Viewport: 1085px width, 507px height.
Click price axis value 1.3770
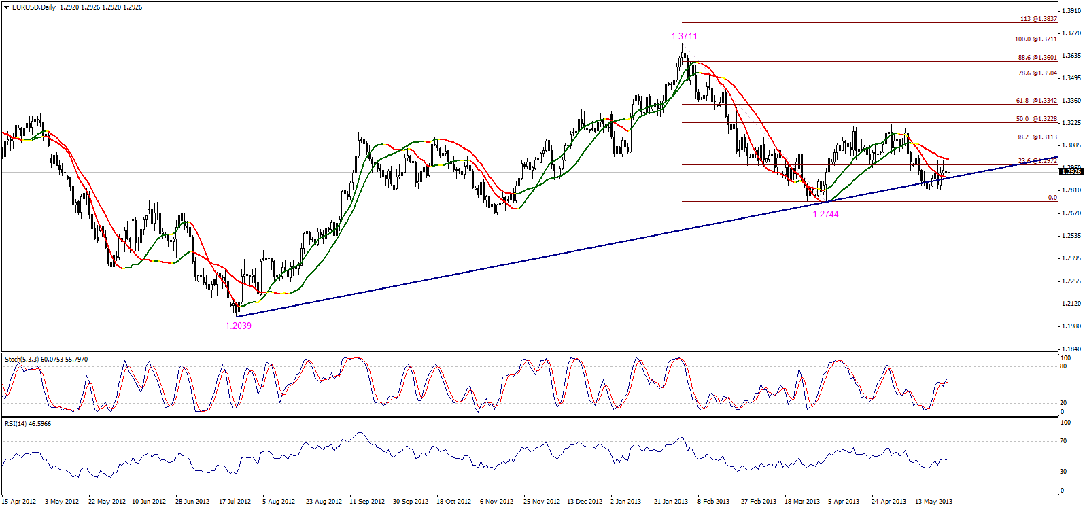[1071, 33]
